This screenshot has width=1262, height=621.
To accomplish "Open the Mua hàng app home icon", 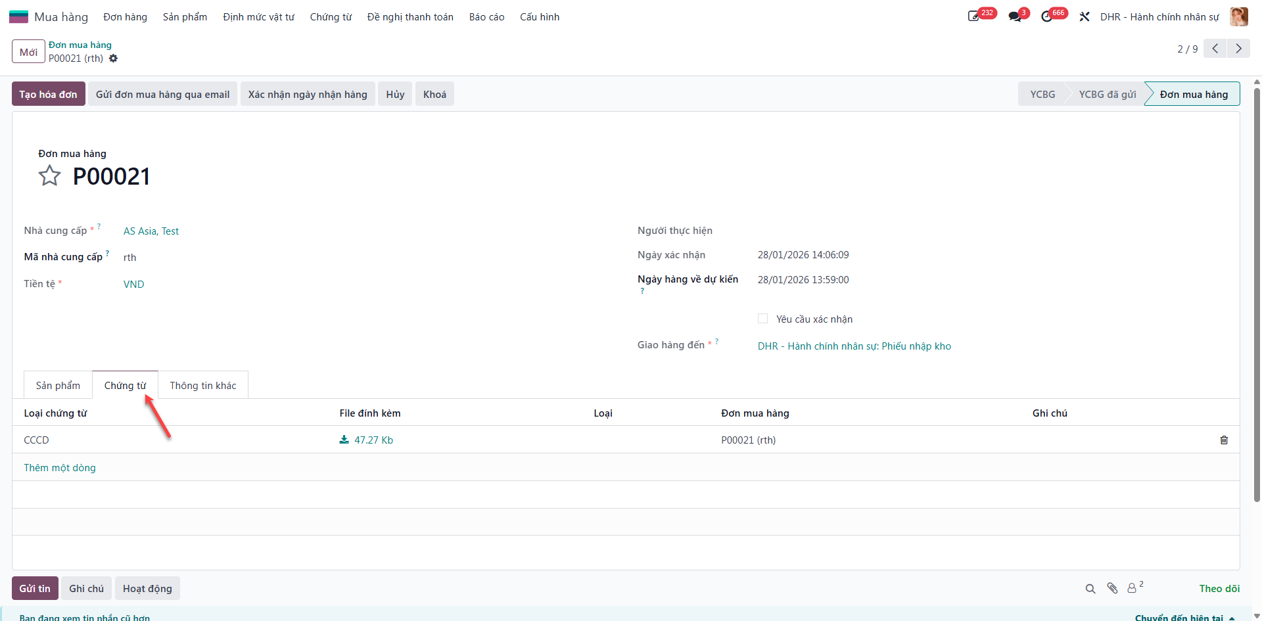I will click(18, 16).
